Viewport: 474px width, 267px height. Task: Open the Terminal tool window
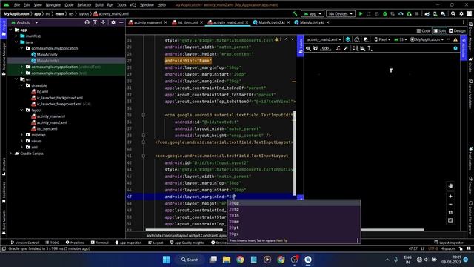point(100,243)
